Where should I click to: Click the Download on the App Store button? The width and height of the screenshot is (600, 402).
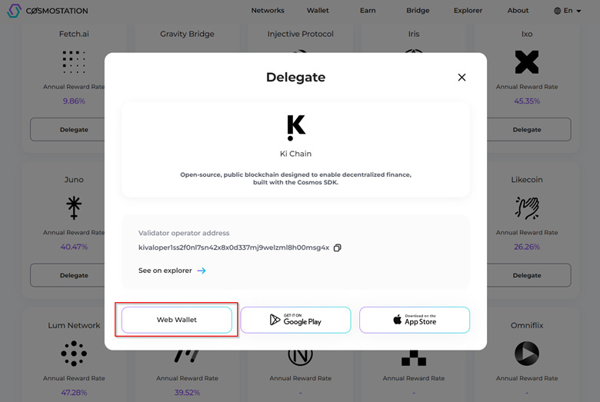415,320
